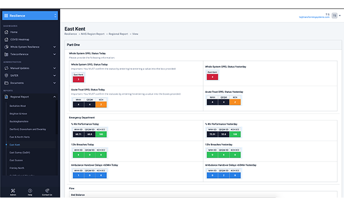The image size is (344, 206).
Task: Click the Home sidebar icon
Action: click(7, 32)
